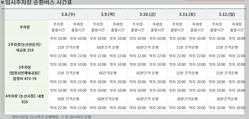The height and width of the screenshot is (119, 249).
Task: Click 2주차장 '막차 22:00' 주차장 출발 on 3.10.(금)
Action: click(x=138, y=56)
